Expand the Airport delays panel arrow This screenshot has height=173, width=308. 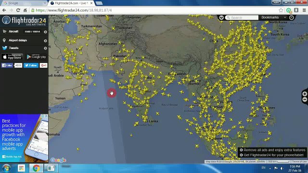click(45, 40)
